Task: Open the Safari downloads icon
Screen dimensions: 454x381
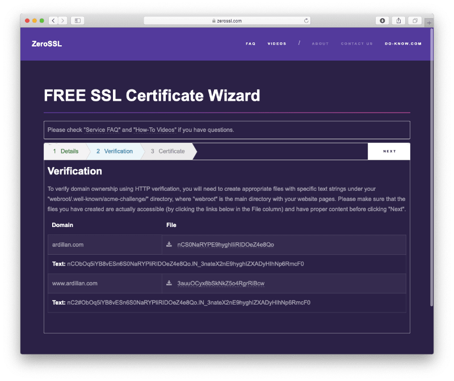Action: pyautogui.click(x=382, y=20)
